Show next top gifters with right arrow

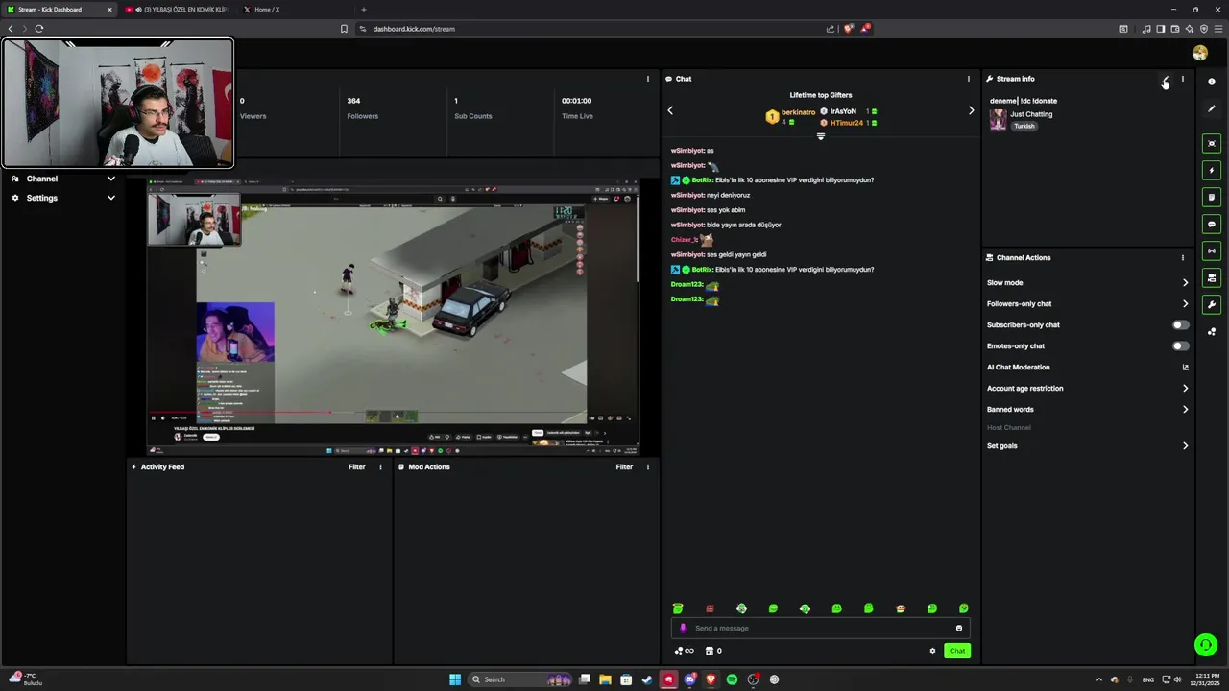[971, 110]
